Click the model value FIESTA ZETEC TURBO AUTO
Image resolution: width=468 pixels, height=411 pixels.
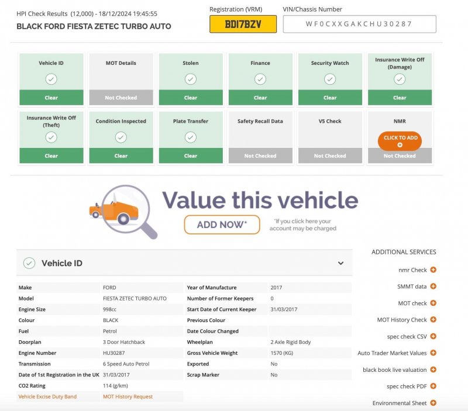(135, 298)
